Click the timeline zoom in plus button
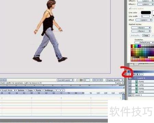The image size is (154, 123). [x=63, y=90]
